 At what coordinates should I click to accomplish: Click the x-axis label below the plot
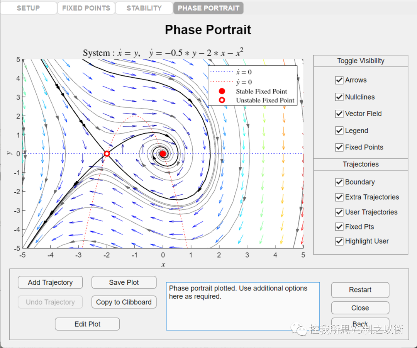click(163, 265)
